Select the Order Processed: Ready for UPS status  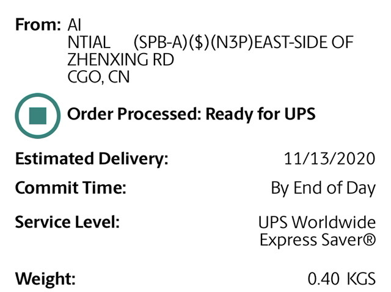click(x=191, y=114)
